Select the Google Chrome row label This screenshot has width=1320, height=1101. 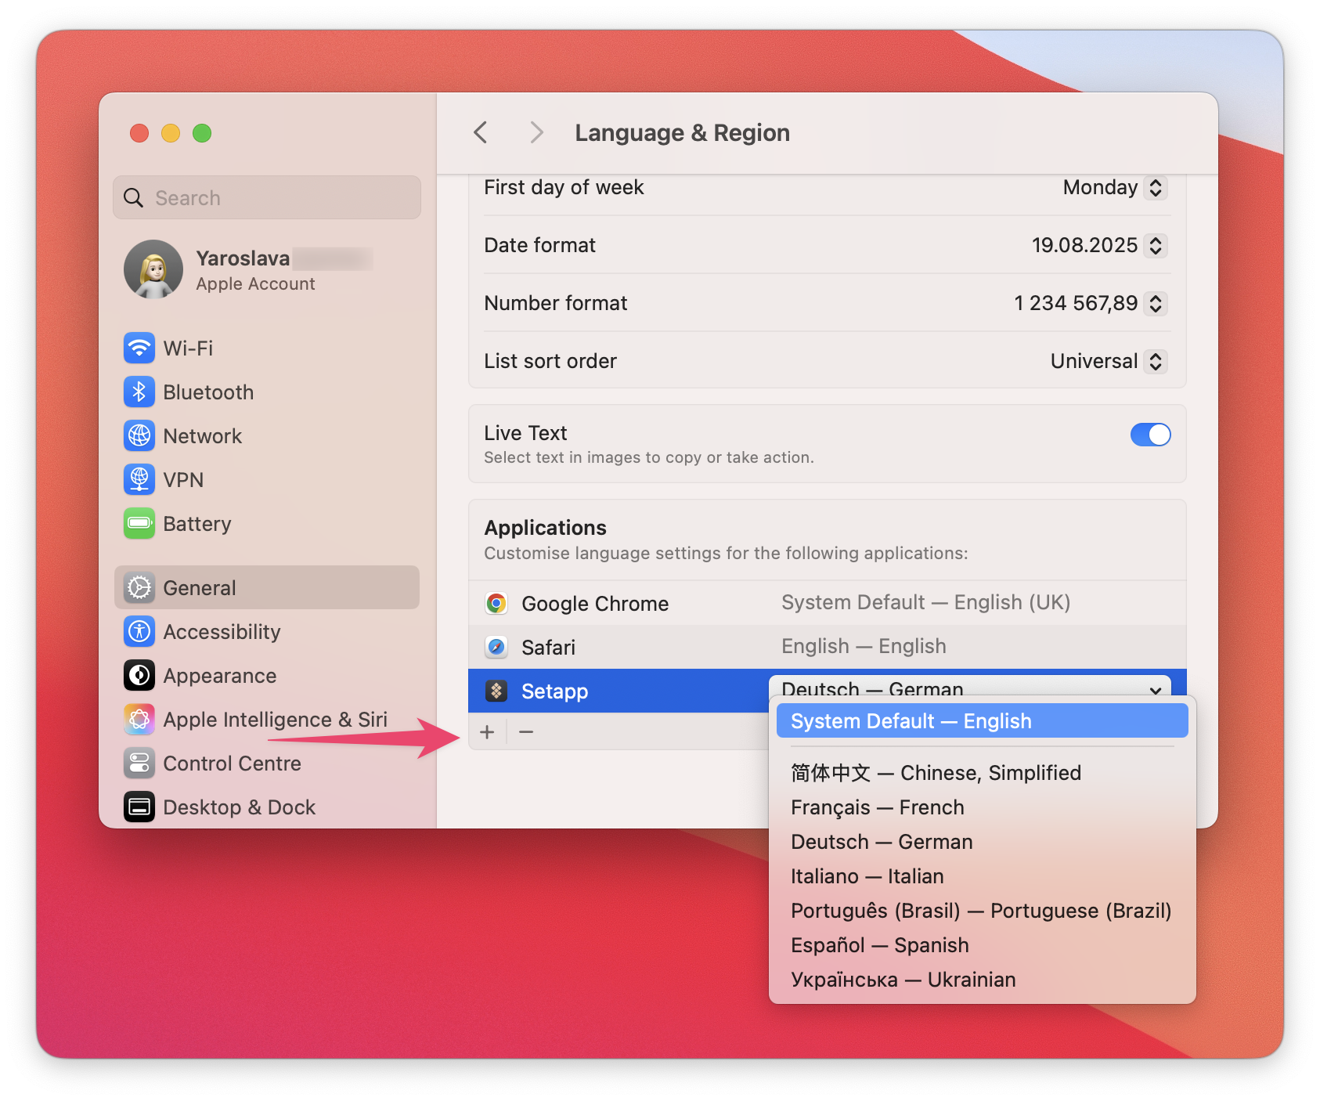[595, 603]
